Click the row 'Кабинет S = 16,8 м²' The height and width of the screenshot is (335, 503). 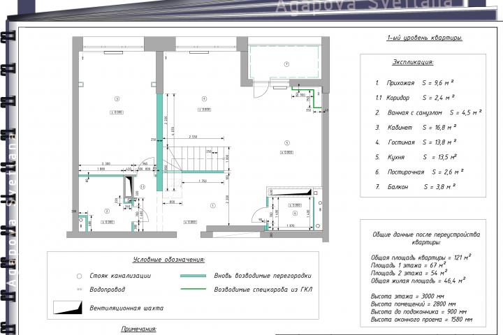[416, 127]
